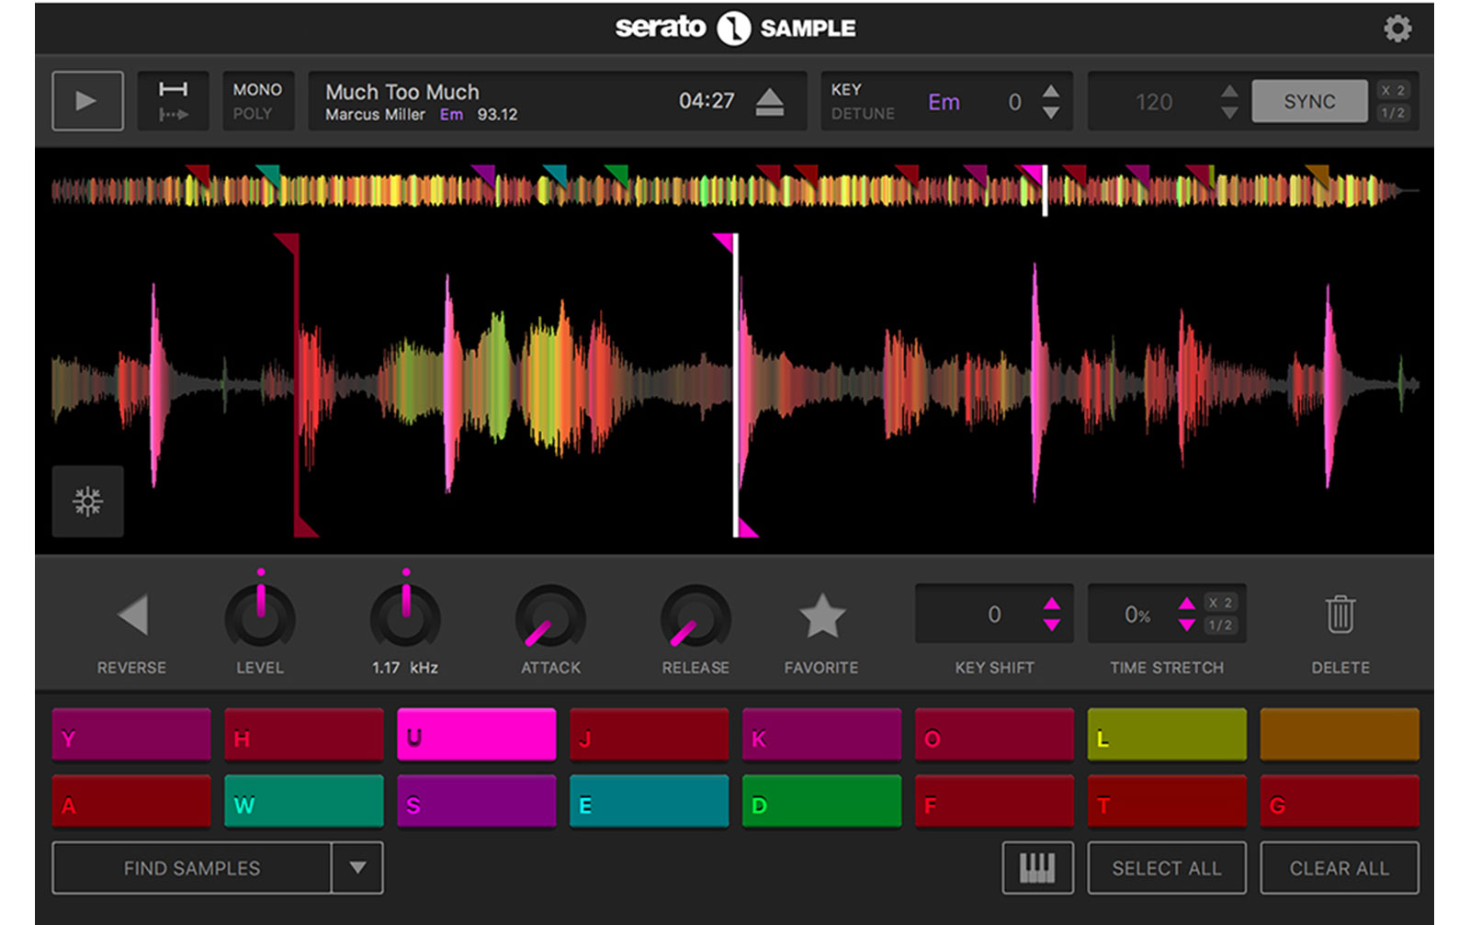The image size is (1470, 925).
Task: Double the tempo with top X2 button
Action: (x=1394, y=90)
